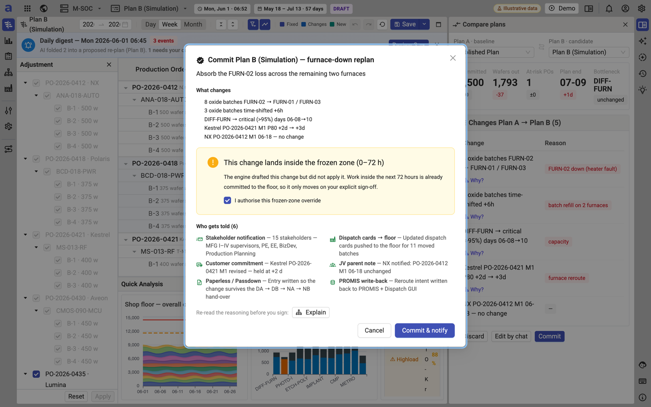Image resolution: width=651 pixels, height=407 pixels.
Task: Toggle the ANA-018-AUTO checkbox
Action: pyautogui.click(x=47, y=96)
